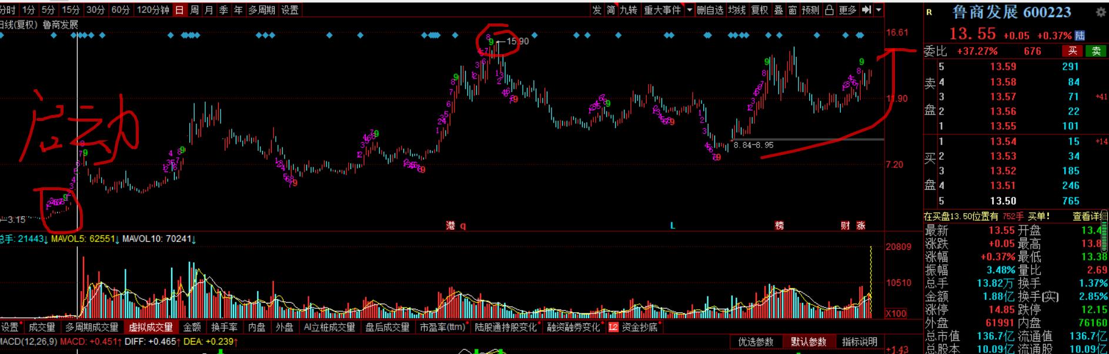The height and width of the screenshot is (354, 1109).
Task: Click the arrow-to-bar jump icon in toolbar
Action: (866, 10)
